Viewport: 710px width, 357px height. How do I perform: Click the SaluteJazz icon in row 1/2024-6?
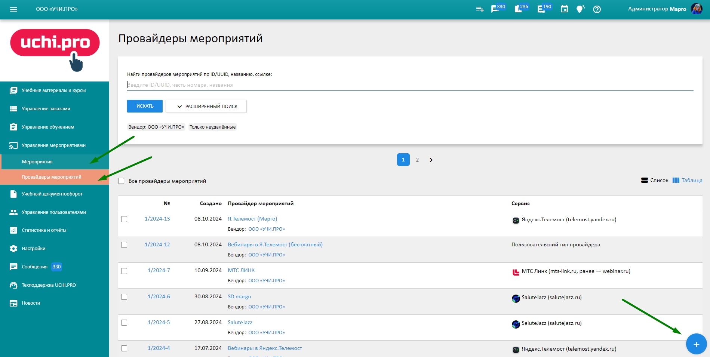click(x=516, y=298)
